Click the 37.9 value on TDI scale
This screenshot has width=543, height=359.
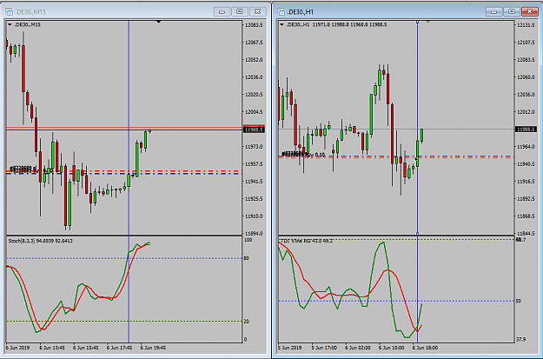tap(520, 340)
